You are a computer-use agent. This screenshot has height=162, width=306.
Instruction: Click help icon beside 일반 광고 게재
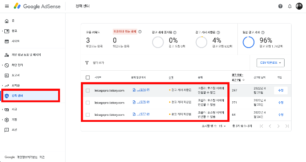[263, 32]
